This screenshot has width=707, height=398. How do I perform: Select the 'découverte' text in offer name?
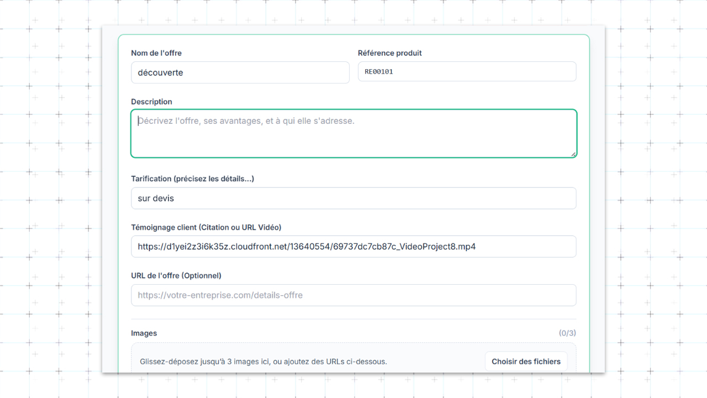[x=160, y=72]
